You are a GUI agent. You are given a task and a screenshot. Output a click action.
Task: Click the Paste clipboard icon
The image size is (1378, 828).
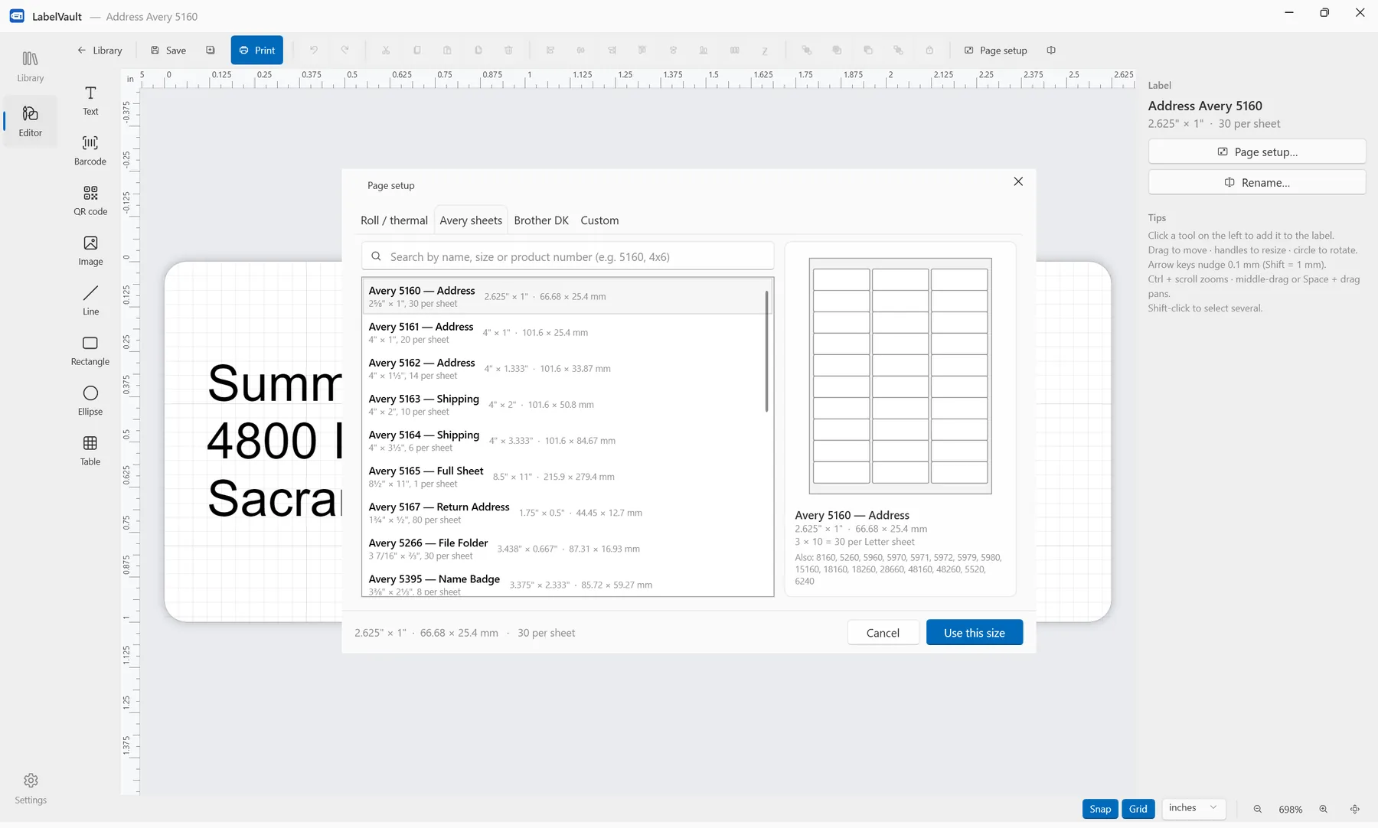tap(447, 51)
